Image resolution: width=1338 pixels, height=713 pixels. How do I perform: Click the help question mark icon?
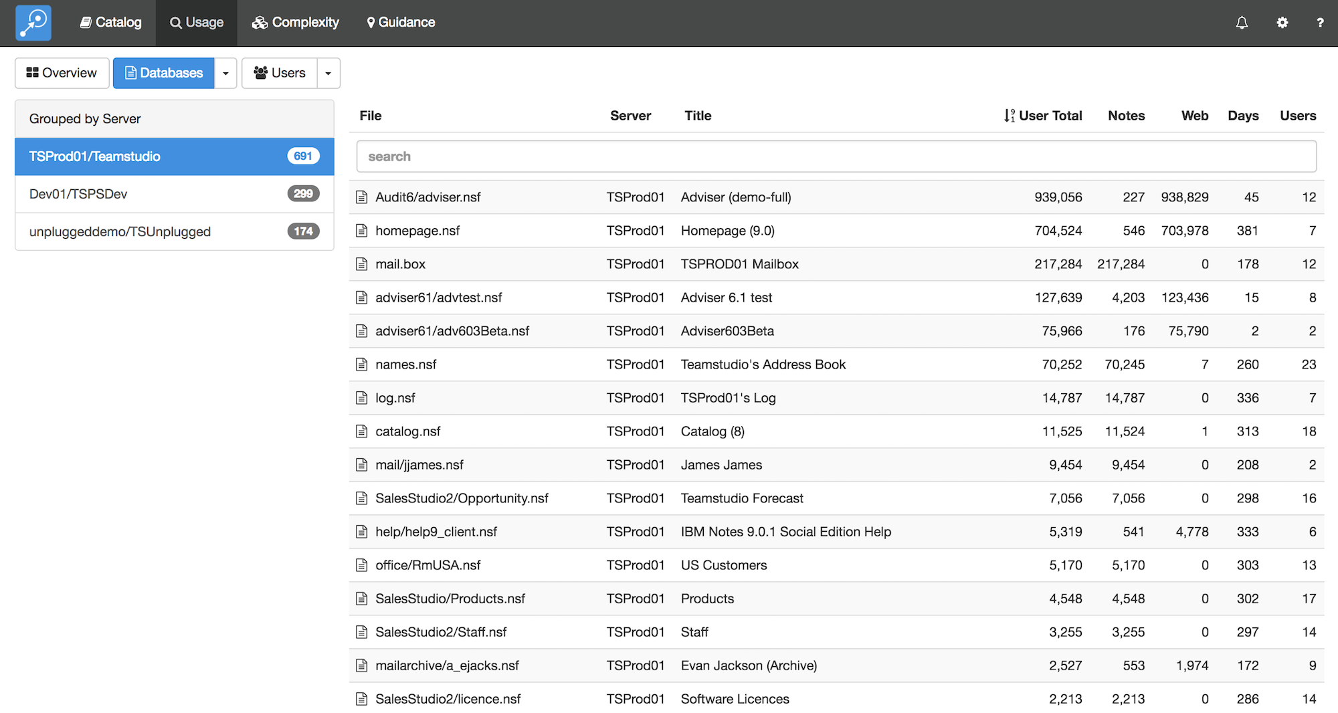point(1320,23)
